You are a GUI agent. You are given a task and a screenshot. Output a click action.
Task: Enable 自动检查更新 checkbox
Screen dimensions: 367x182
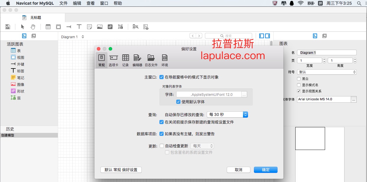pyautogui.click(x=162, y=146)
